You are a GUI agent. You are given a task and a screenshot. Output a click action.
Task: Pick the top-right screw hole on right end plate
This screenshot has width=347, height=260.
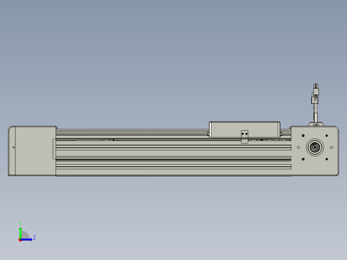327,136
